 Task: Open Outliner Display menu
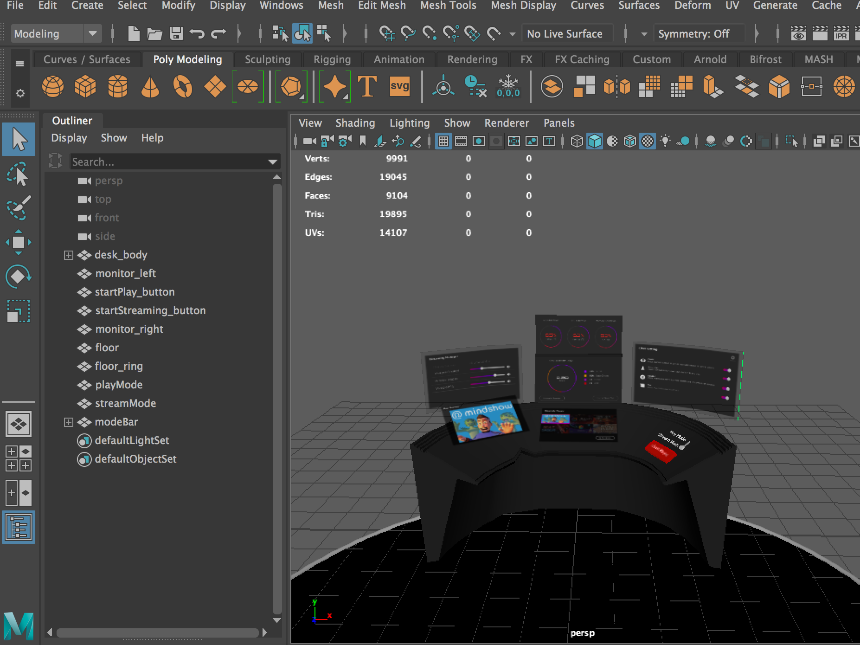pos(69,138)
